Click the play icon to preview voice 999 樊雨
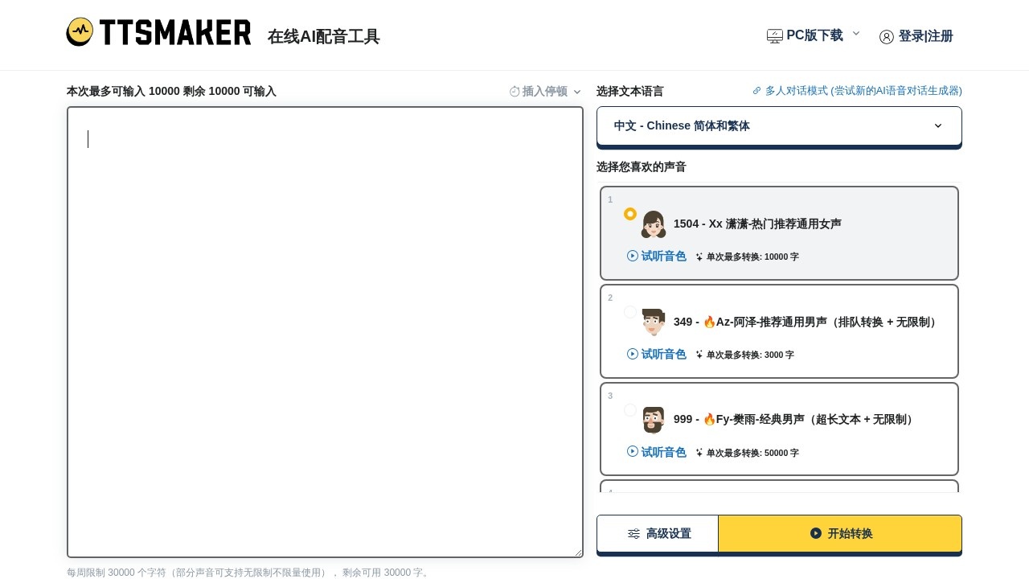The height and width of the screenshot is (579, 1029). 633,452
